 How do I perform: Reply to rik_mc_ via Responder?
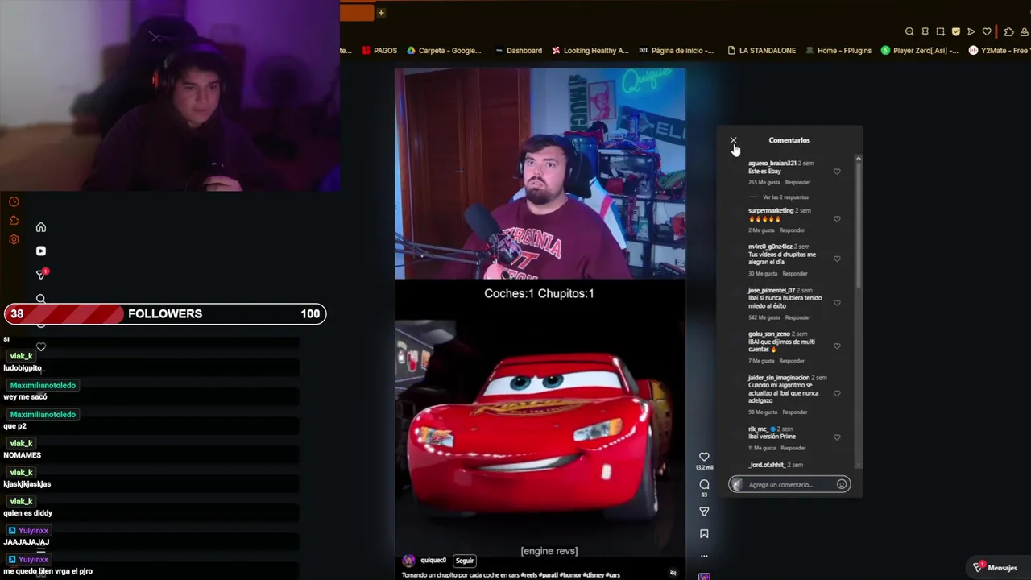(793, 448)
